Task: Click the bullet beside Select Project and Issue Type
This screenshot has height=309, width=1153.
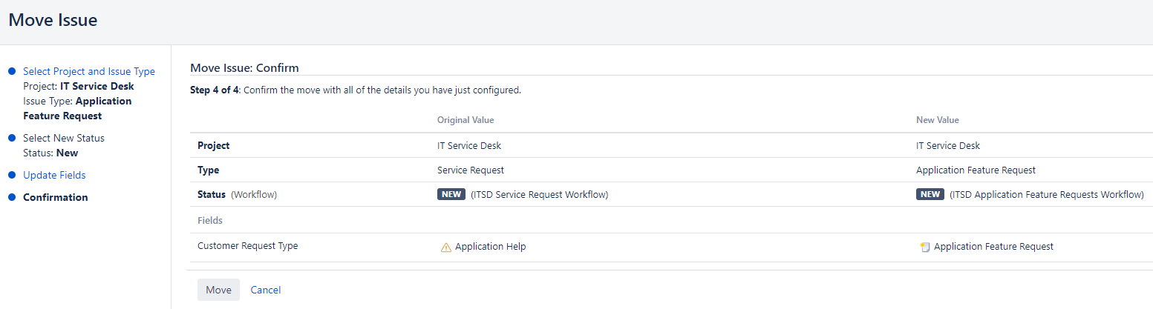Action: (11, 72)
